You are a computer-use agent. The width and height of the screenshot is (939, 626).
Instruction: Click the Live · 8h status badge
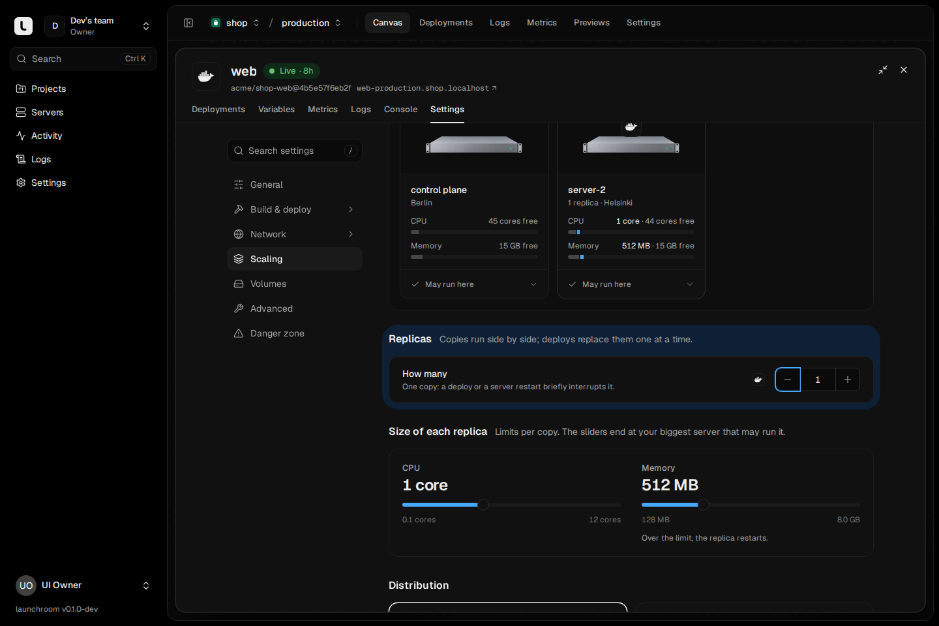tap(291, 71)
